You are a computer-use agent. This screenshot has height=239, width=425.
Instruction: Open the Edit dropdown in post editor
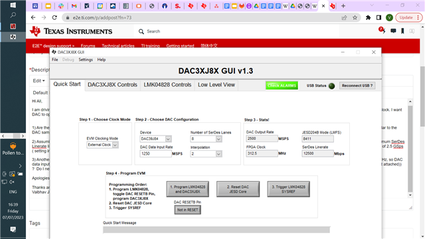pyautogui.click(x=39, y=81)
